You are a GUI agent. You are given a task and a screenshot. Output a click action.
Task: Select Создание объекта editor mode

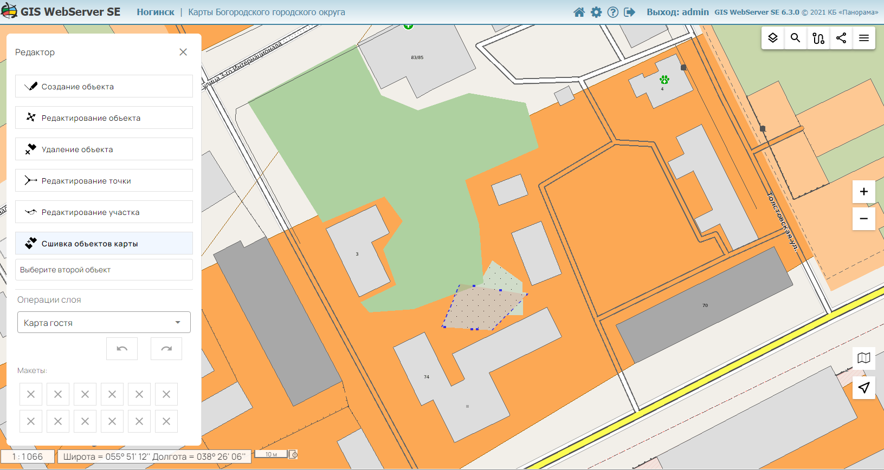[104, 86]
